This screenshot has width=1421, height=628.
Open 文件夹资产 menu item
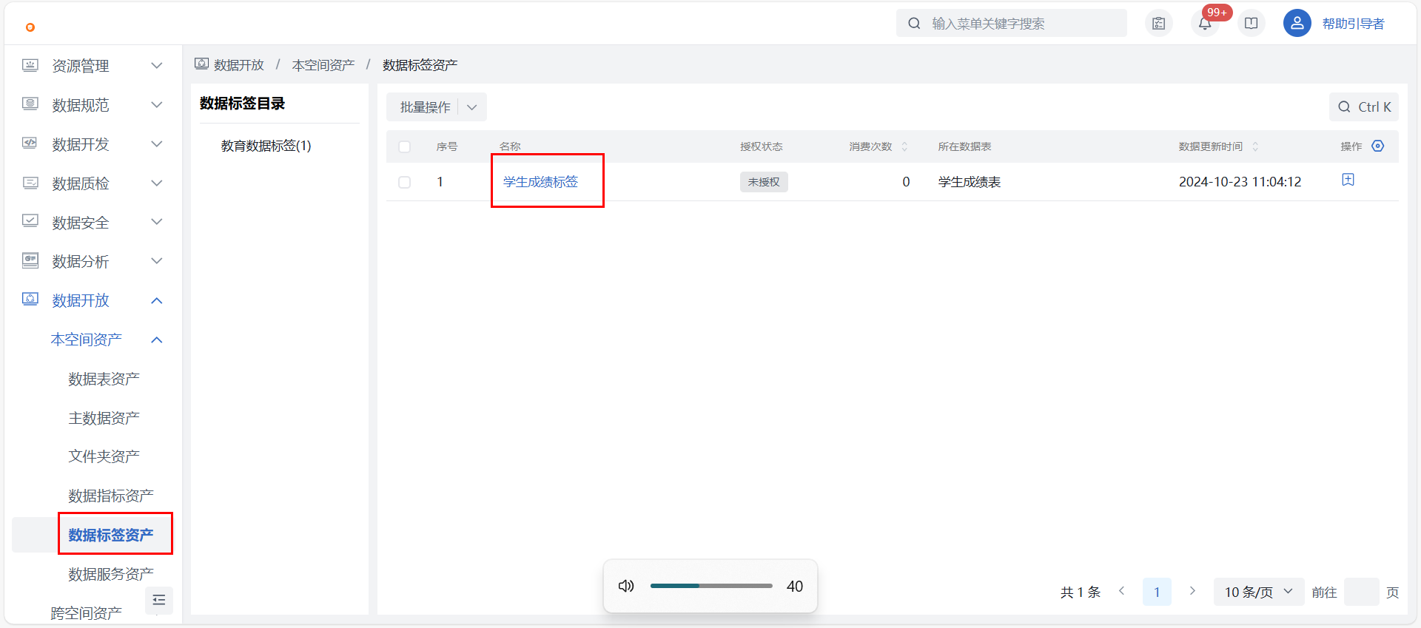[104, 456]
